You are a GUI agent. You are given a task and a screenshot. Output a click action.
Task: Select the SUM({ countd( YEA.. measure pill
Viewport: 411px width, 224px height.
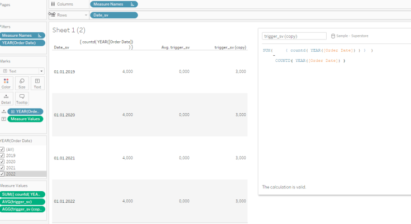coord(22,194)
